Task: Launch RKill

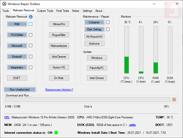Action: (17, 24)
